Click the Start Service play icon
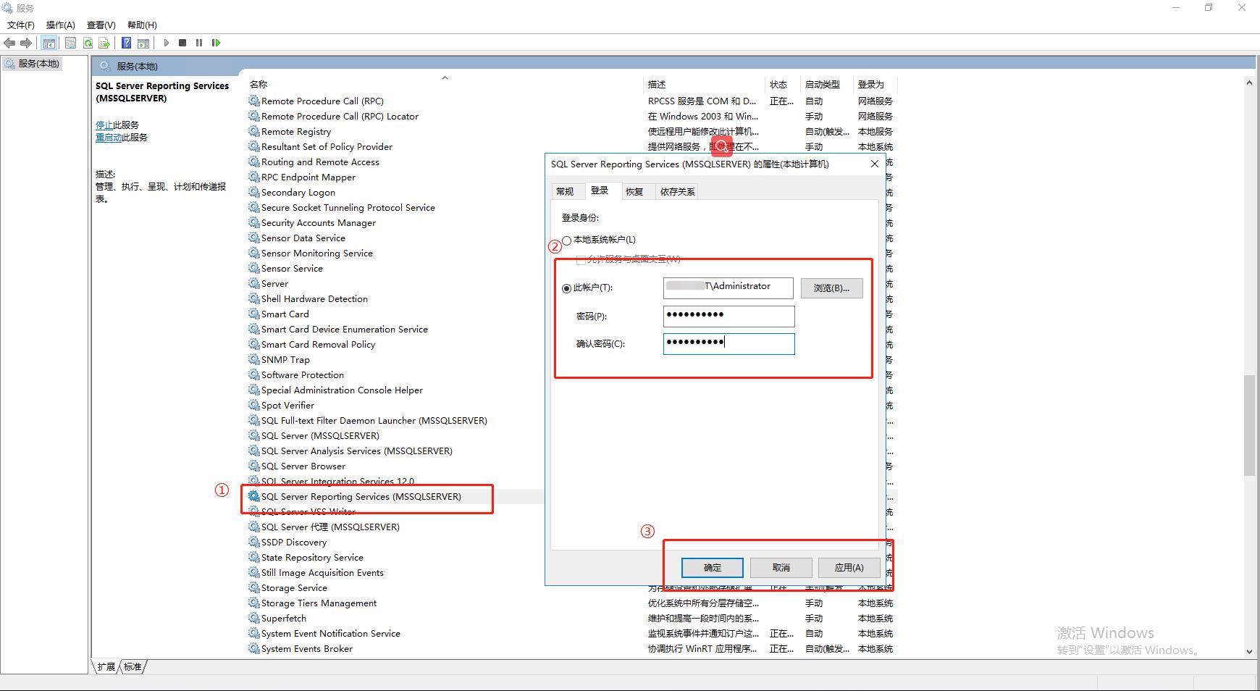Screen dimensions: 1260x691 pos(166,43)
